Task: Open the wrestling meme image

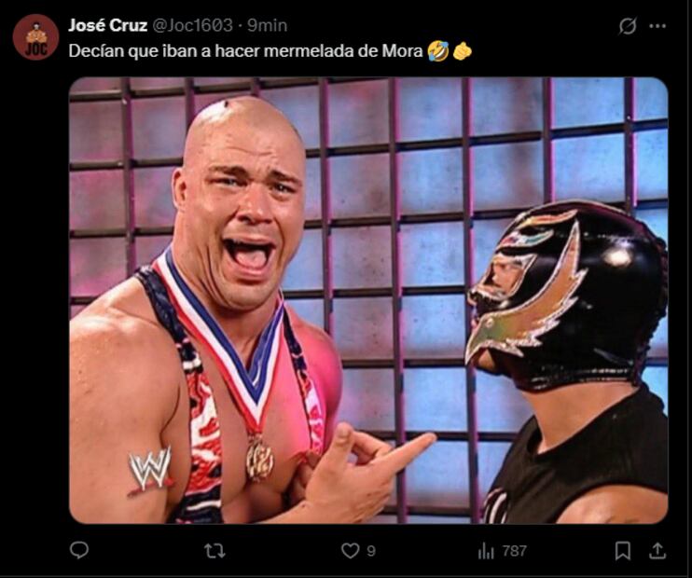Action: point(368,300)
